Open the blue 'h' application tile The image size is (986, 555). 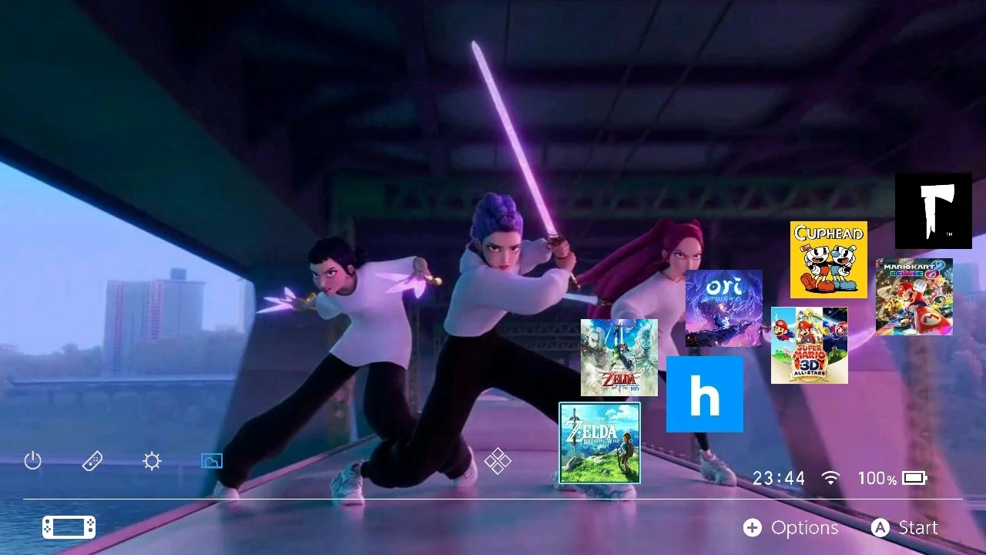(705, 394)
